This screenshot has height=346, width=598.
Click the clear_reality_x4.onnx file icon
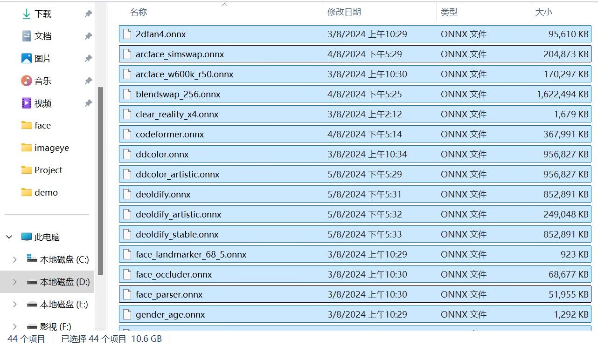[x=127, y=114]
